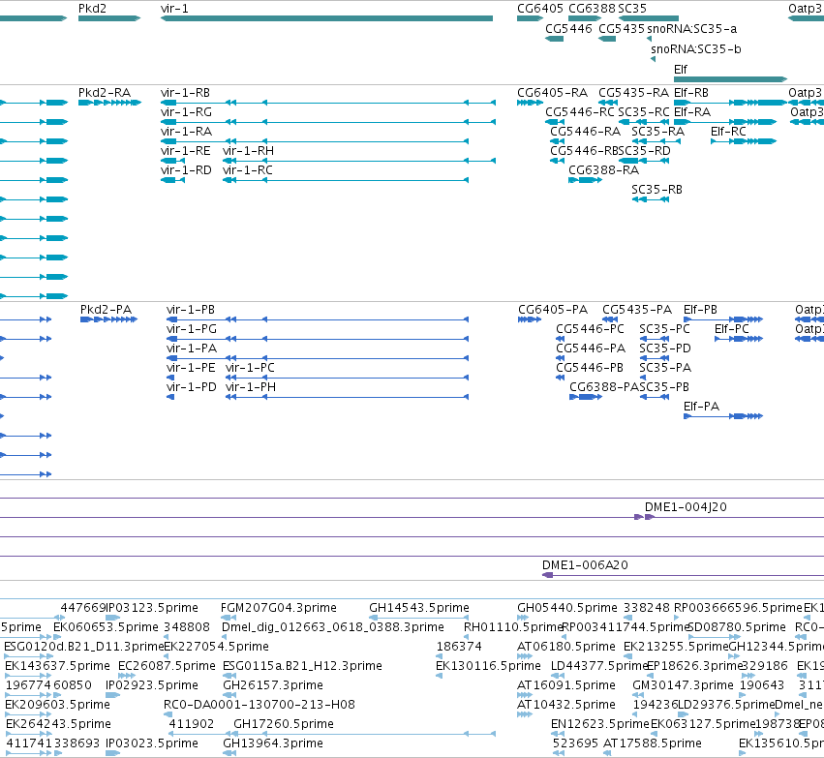Select protein SC35-PD

[665, 349]
